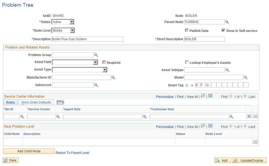This screenshot has width=269, height=166.
Task: Click the Update/Display button
Action: pos(249,160)
